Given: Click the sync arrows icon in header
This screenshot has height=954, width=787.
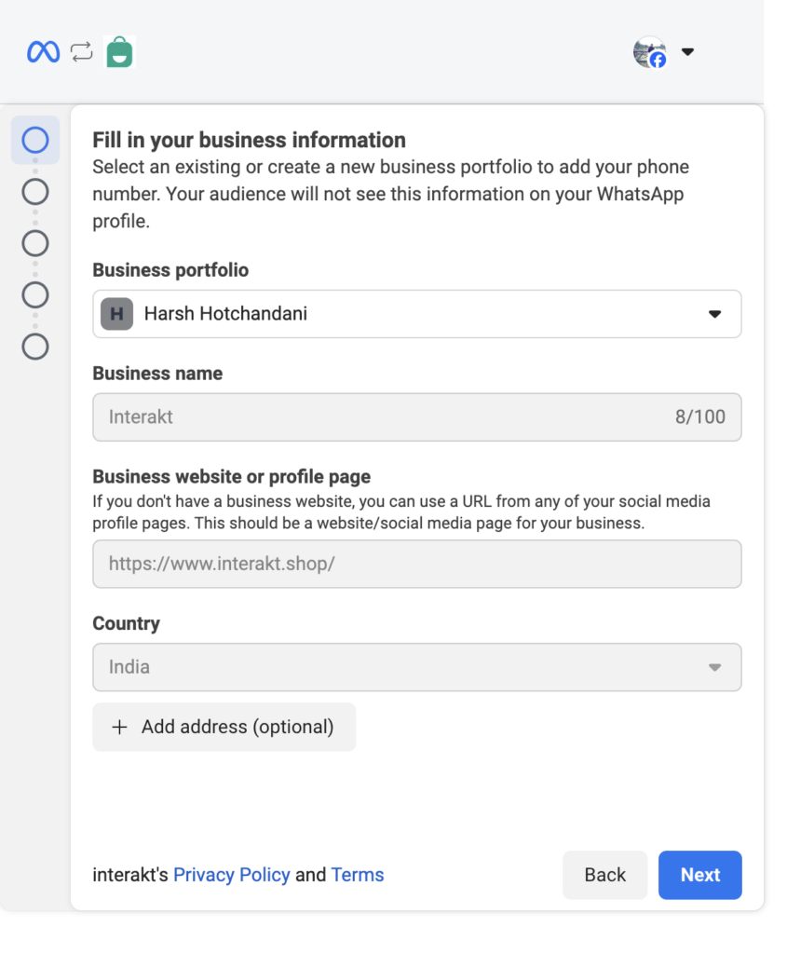Looking at the screenshot, I should pos(82,52).
